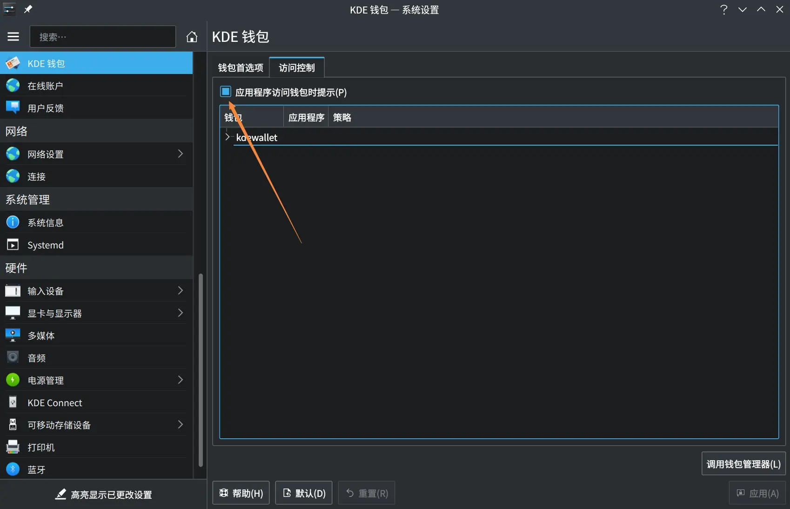The image size is (790, 509).
Task: Click the 音频 speaker icon
Action: [13, 357]
